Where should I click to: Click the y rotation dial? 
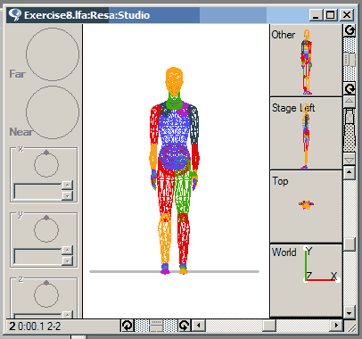pyautogui.click(x=46, y=229)
